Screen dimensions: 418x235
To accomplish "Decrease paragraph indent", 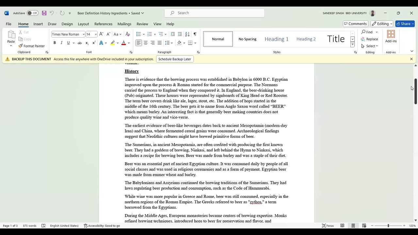I will point(173,34).
